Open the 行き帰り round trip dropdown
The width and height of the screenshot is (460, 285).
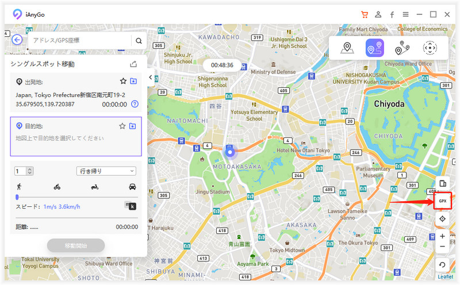[x=106, y=171]
